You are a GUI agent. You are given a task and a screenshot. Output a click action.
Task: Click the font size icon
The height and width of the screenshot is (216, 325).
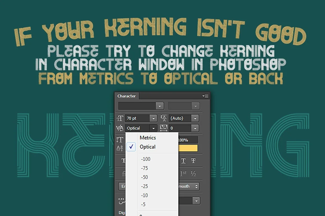pos(120,118)
